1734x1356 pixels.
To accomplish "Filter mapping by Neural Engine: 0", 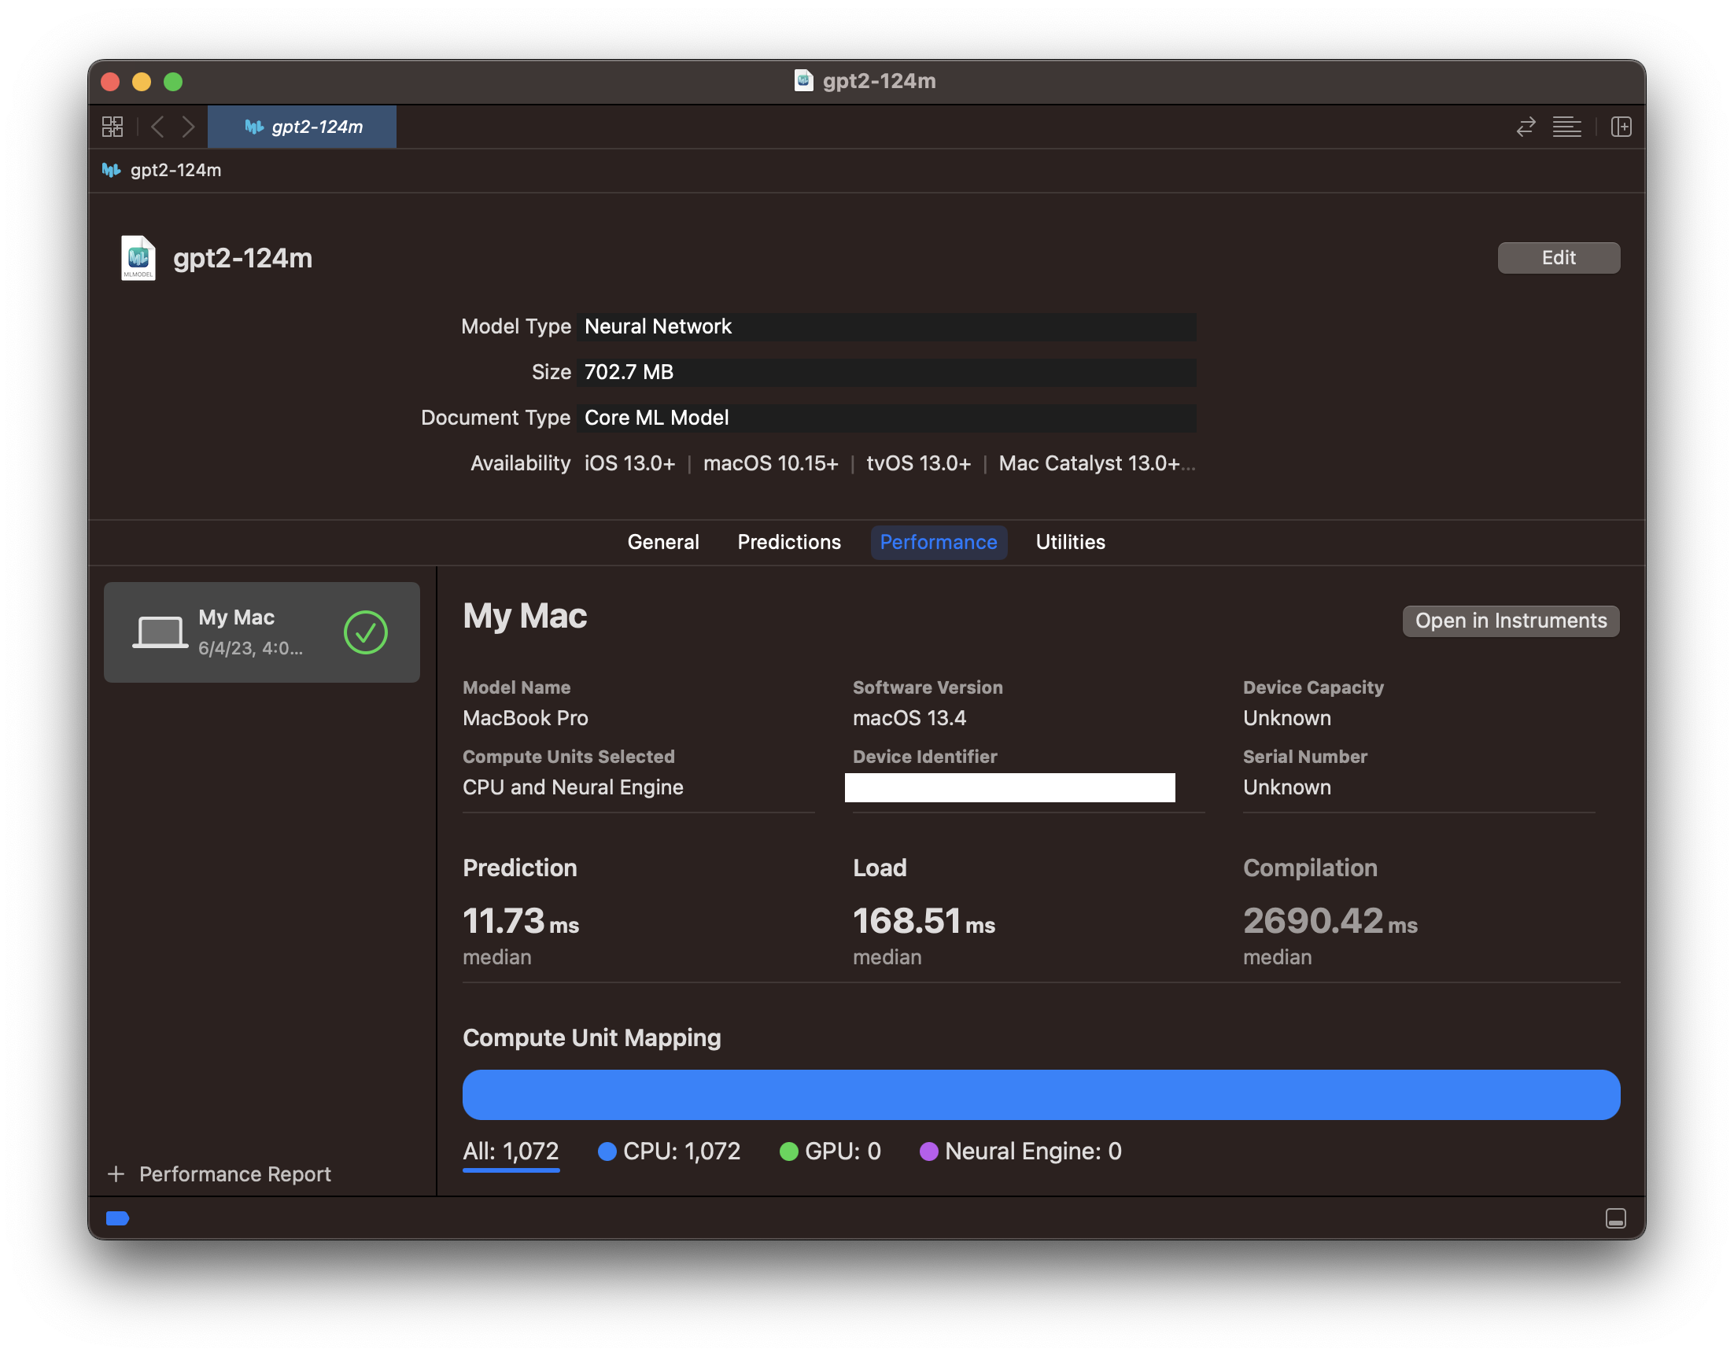I will (1021, 1151).
